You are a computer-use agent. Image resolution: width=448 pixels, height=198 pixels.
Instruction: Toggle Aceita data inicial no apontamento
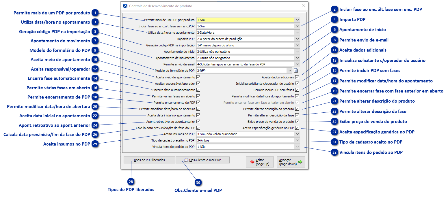198,115
